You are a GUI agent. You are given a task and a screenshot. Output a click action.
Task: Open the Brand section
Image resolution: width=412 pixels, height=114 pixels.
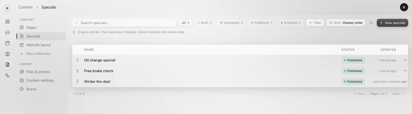click(x=41, y=89)
